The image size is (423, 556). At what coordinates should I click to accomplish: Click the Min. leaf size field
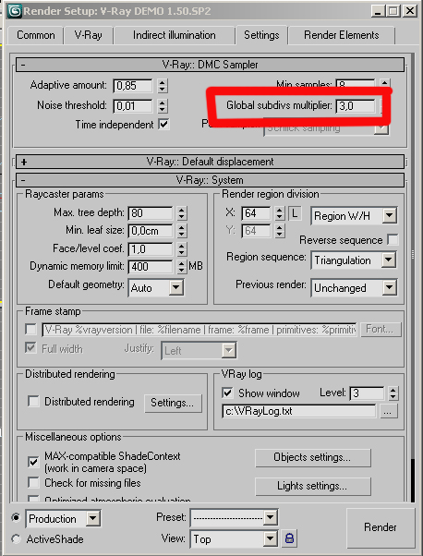pyautogui.click(x=151, y=231)
